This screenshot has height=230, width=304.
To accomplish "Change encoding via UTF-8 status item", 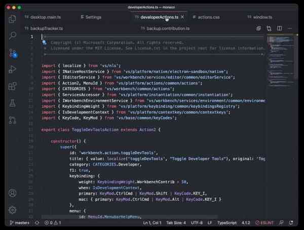I will coord(197,223).
